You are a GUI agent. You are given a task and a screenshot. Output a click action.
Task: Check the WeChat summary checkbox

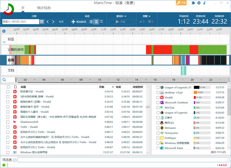click(x=158, y=108)
